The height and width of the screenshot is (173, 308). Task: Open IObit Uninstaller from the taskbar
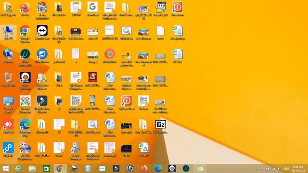(x=186, y=169)
